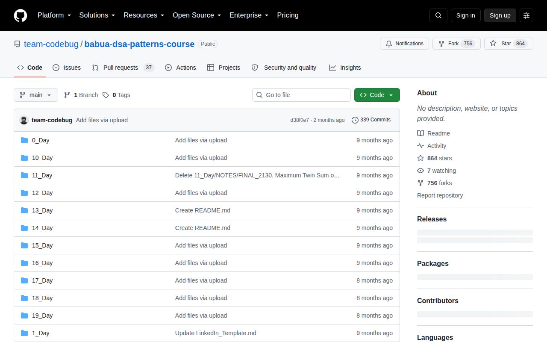Star the repository using Star button
Screen dimensions: 547x342
(509, 44)
